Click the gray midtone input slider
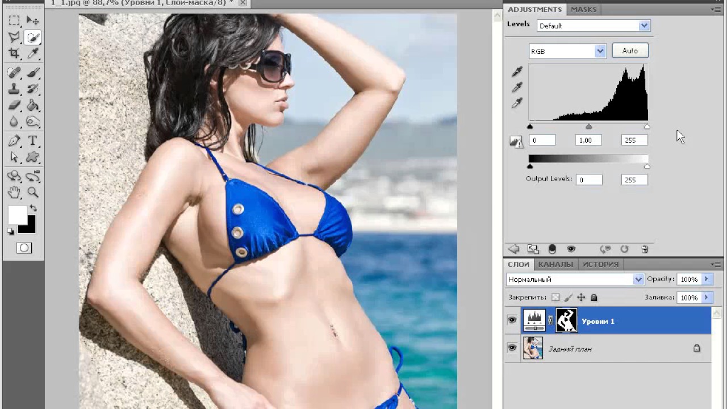The height and width of the screenshot is (409, 727). [x=588, y=126]
